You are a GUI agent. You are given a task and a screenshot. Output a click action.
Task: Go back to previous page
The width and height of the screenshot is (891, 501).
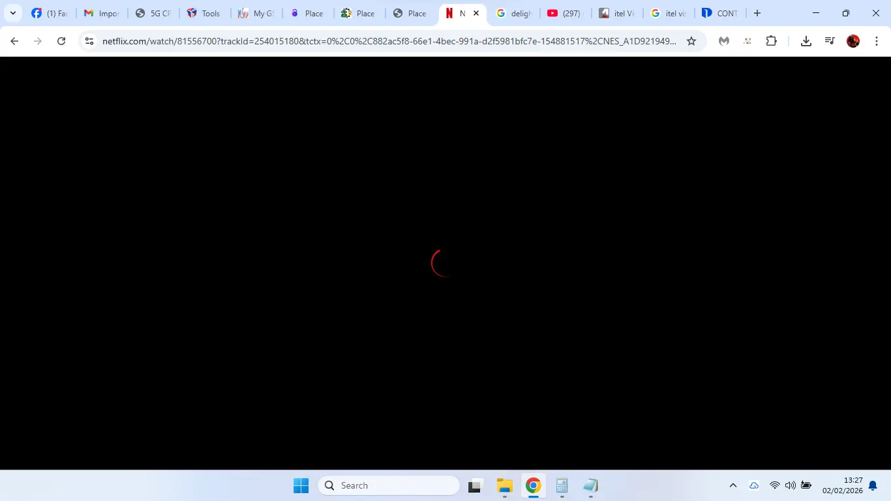pyautogui.click(x=14, y=41)
